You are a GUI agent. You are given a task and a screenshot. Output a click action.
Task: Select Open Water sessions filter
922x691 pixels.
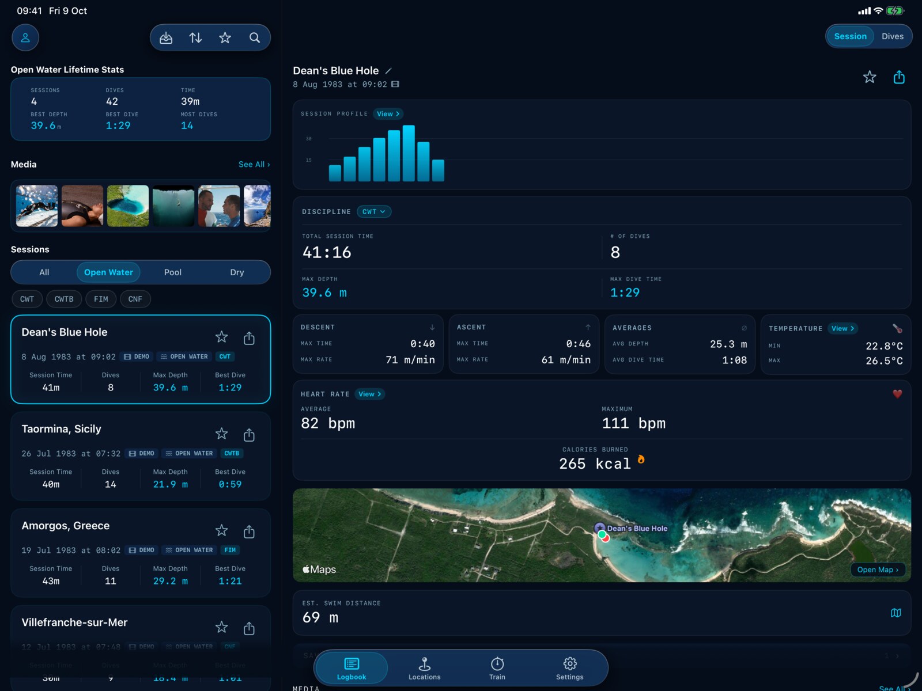[108, 272]
